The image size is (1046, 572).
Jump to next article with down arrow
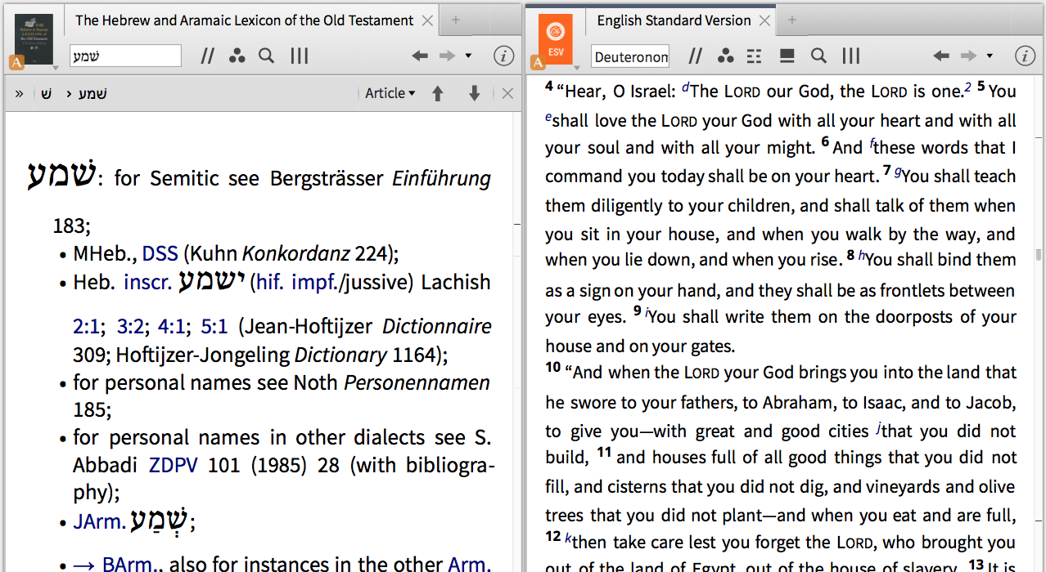tap(474, 93)
